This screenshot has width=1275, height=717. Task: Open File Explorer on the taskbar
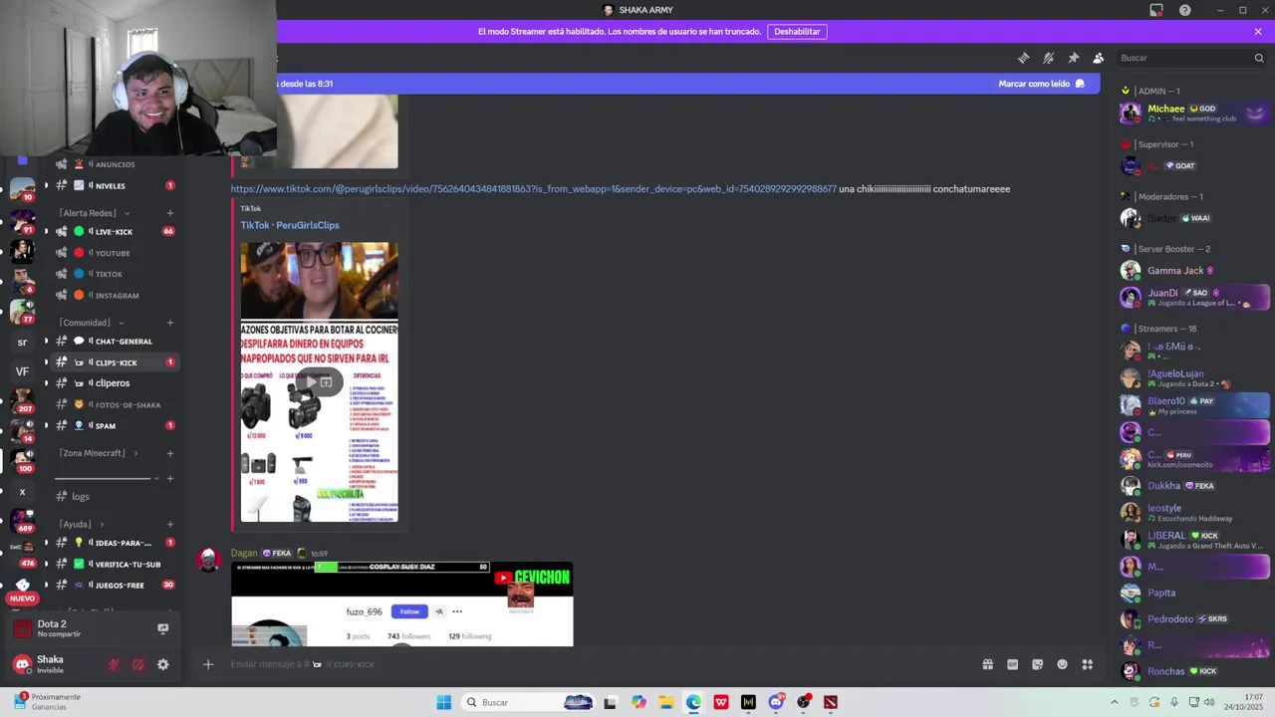[x=665, y=702]
